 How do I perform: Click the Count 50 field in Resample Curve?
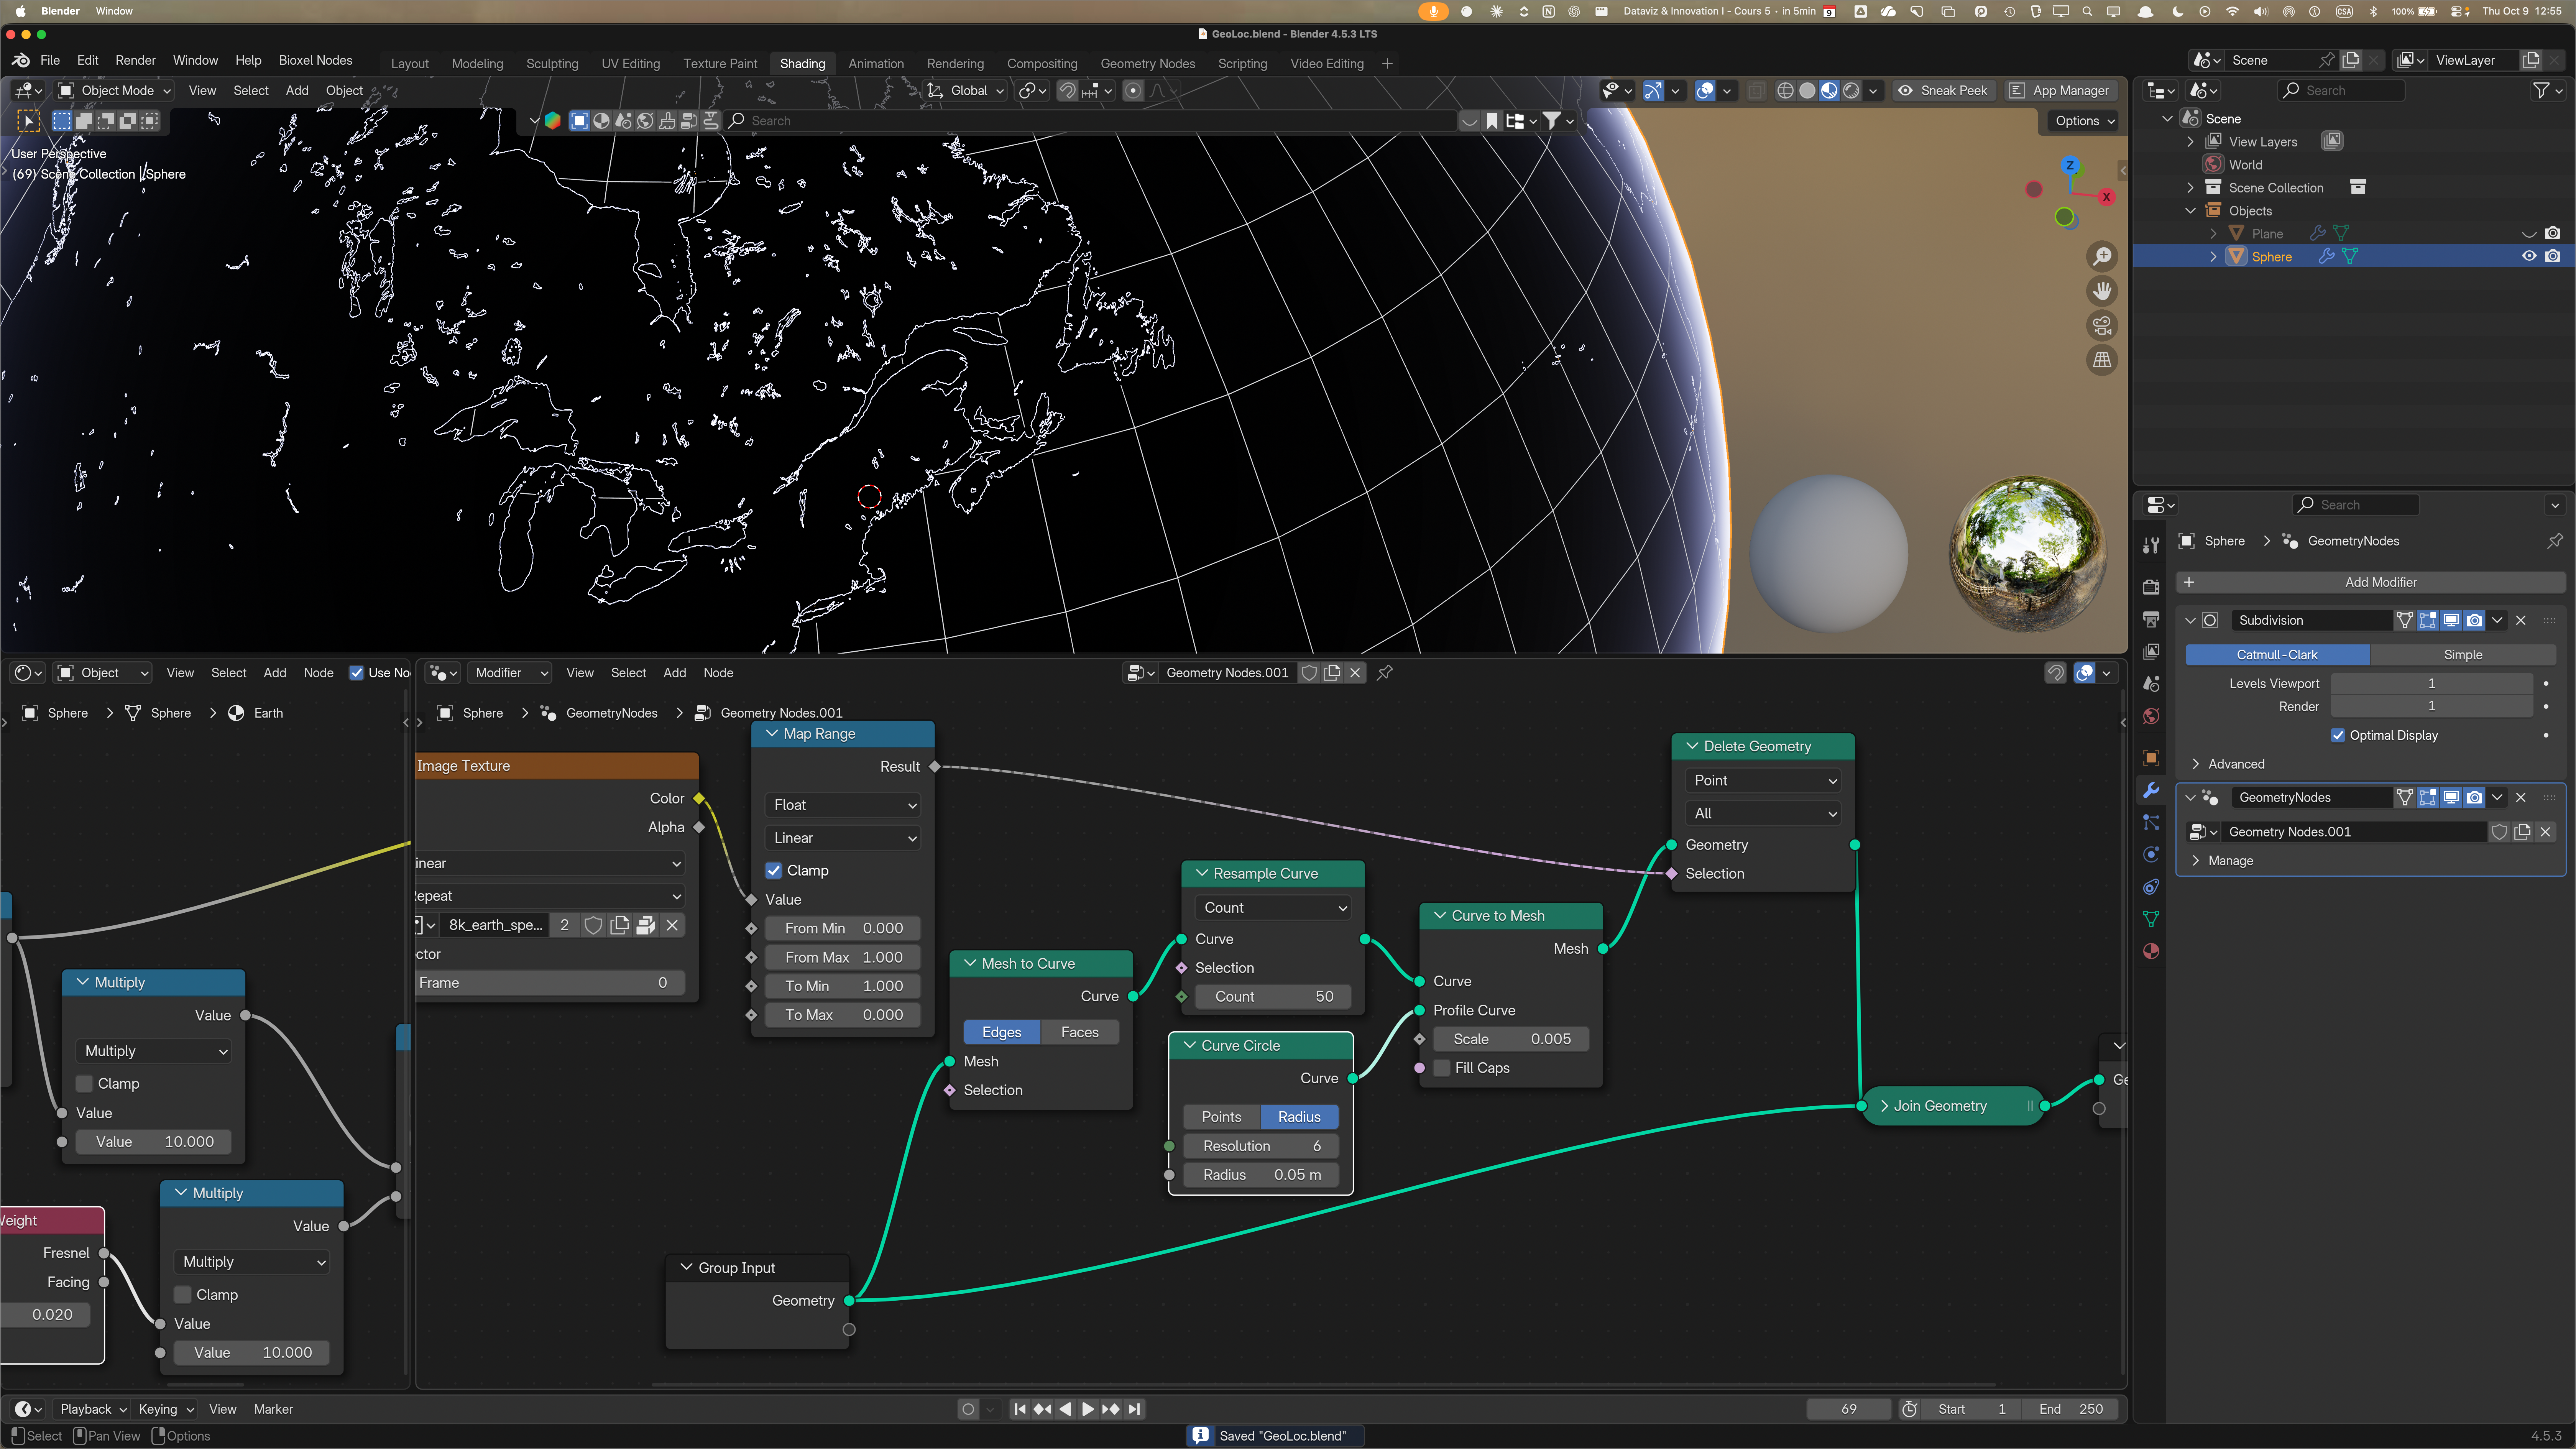[1274, 997]
